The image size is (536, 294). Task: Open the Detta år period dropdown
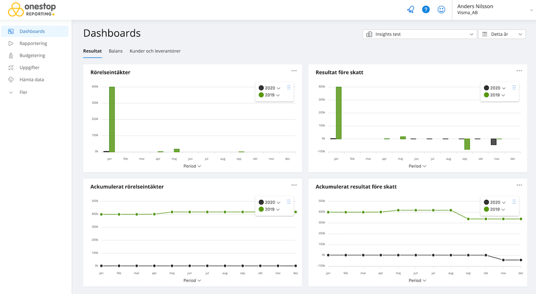[x=502, y=34]
